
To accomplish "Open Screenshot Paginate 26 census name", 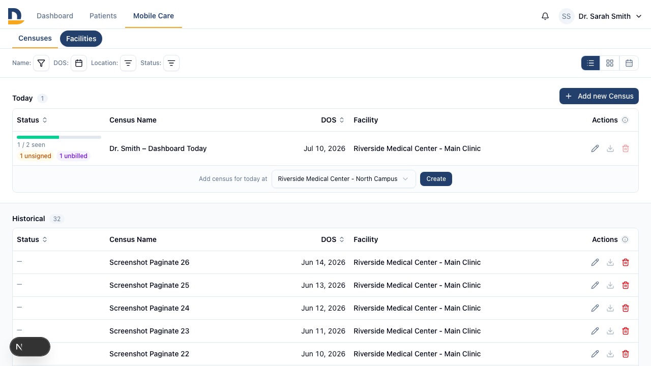I will [x=150, y=262].
